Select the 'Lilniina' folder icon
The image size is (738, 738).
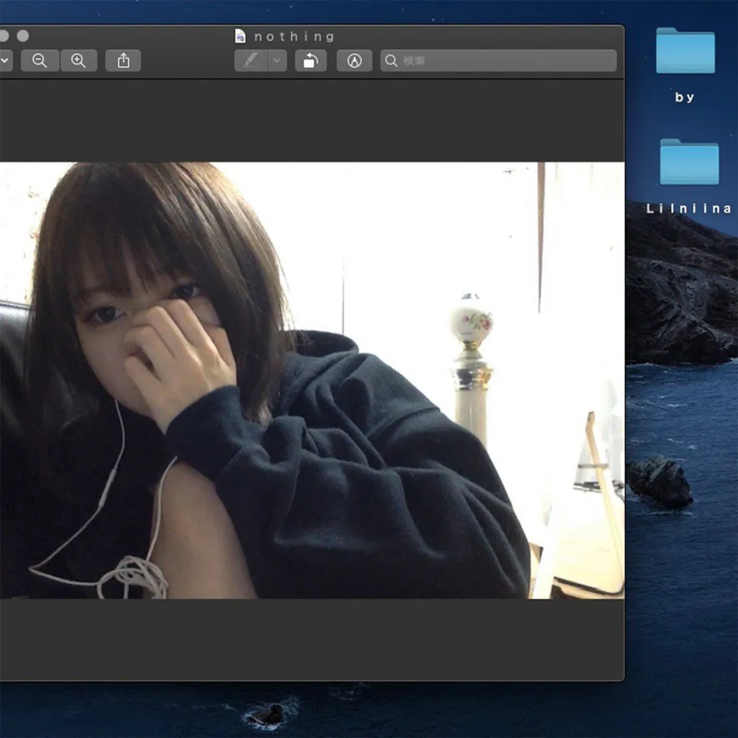point(689,162)
